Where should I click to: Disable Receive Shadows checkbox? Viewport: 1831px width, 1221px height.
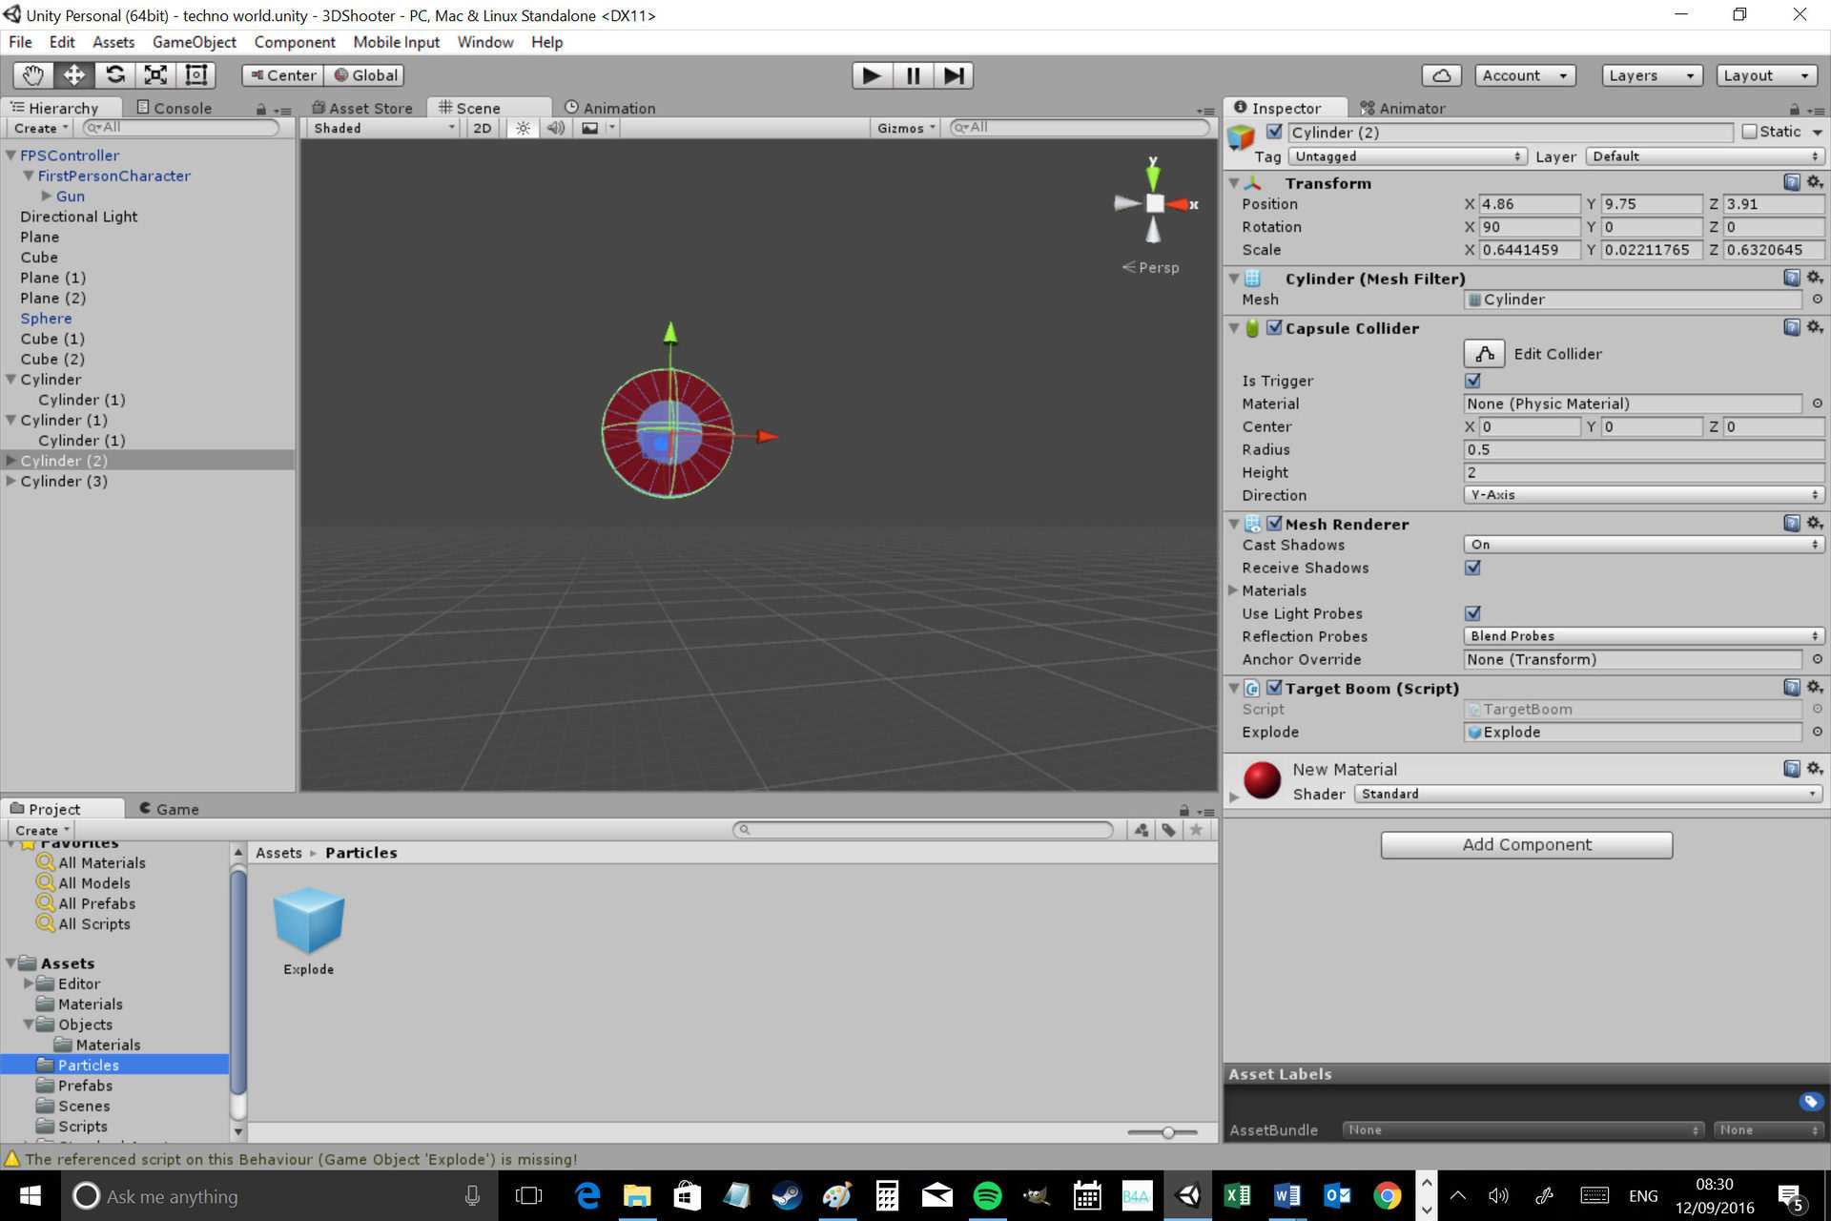(1473, 568)
